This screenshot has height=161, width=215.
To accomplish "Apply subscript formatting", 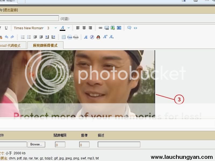I will (x=111, y=37).
